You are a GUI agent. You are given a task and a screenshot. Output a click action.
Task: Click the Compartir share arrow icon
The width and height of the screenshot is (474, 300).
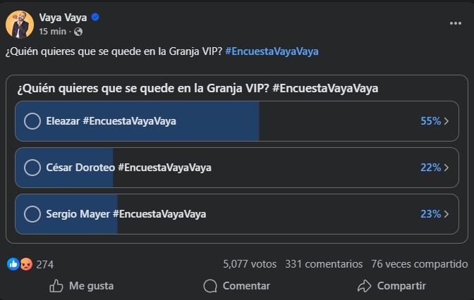364,286
